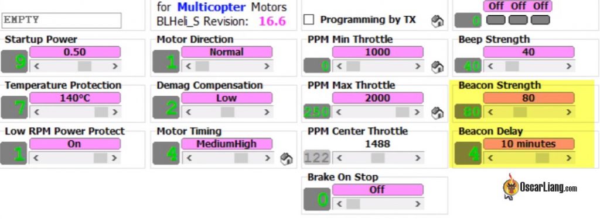Click the OscarLiang.com logo
Viewport: 600px width, 219px height.
(541, 187)
